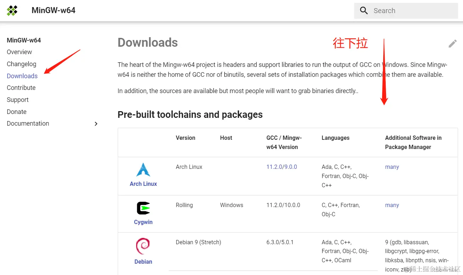Image resolution: width=463 pixels, height=275 pixels.
Task: Click the '6.3.0/5.0.1' version cell
Action: click(280, 242)
